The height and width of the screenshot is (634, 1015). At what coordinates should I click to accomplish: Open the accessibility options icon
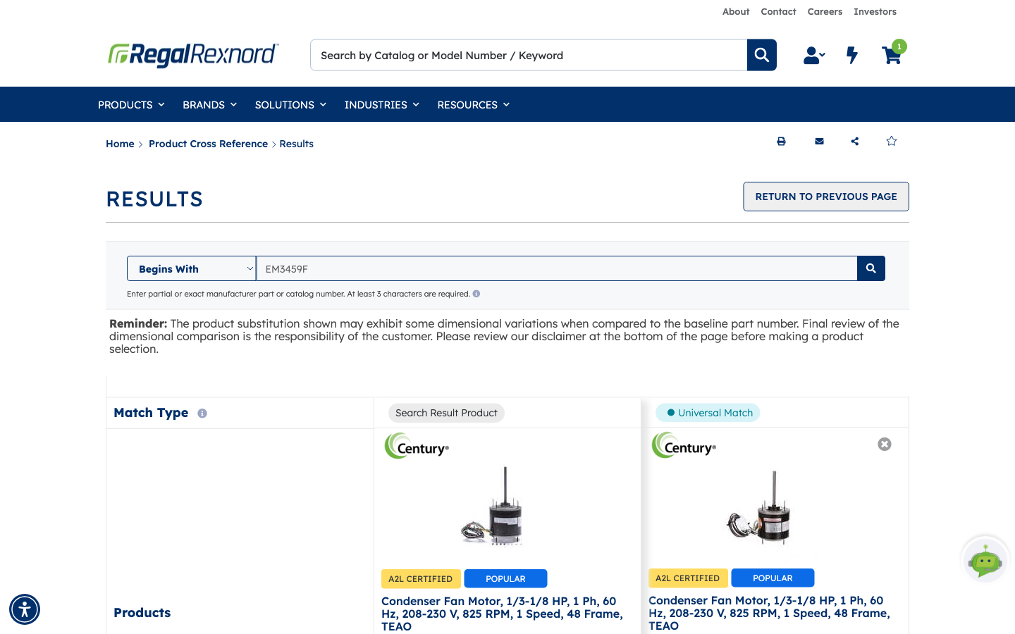pyautogui.click(x=25, y=609)
